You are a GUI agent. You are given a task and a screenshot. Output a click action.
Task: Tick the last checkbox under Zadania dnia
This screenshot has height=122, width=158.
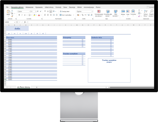111,56
